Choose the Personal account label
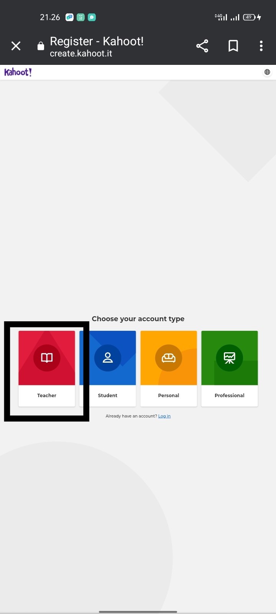 [x=169, y=395]
